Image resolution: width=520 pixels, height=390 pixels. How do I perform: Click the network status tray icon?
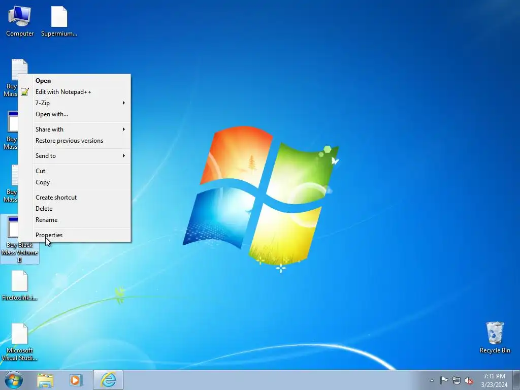coord(457,380)
